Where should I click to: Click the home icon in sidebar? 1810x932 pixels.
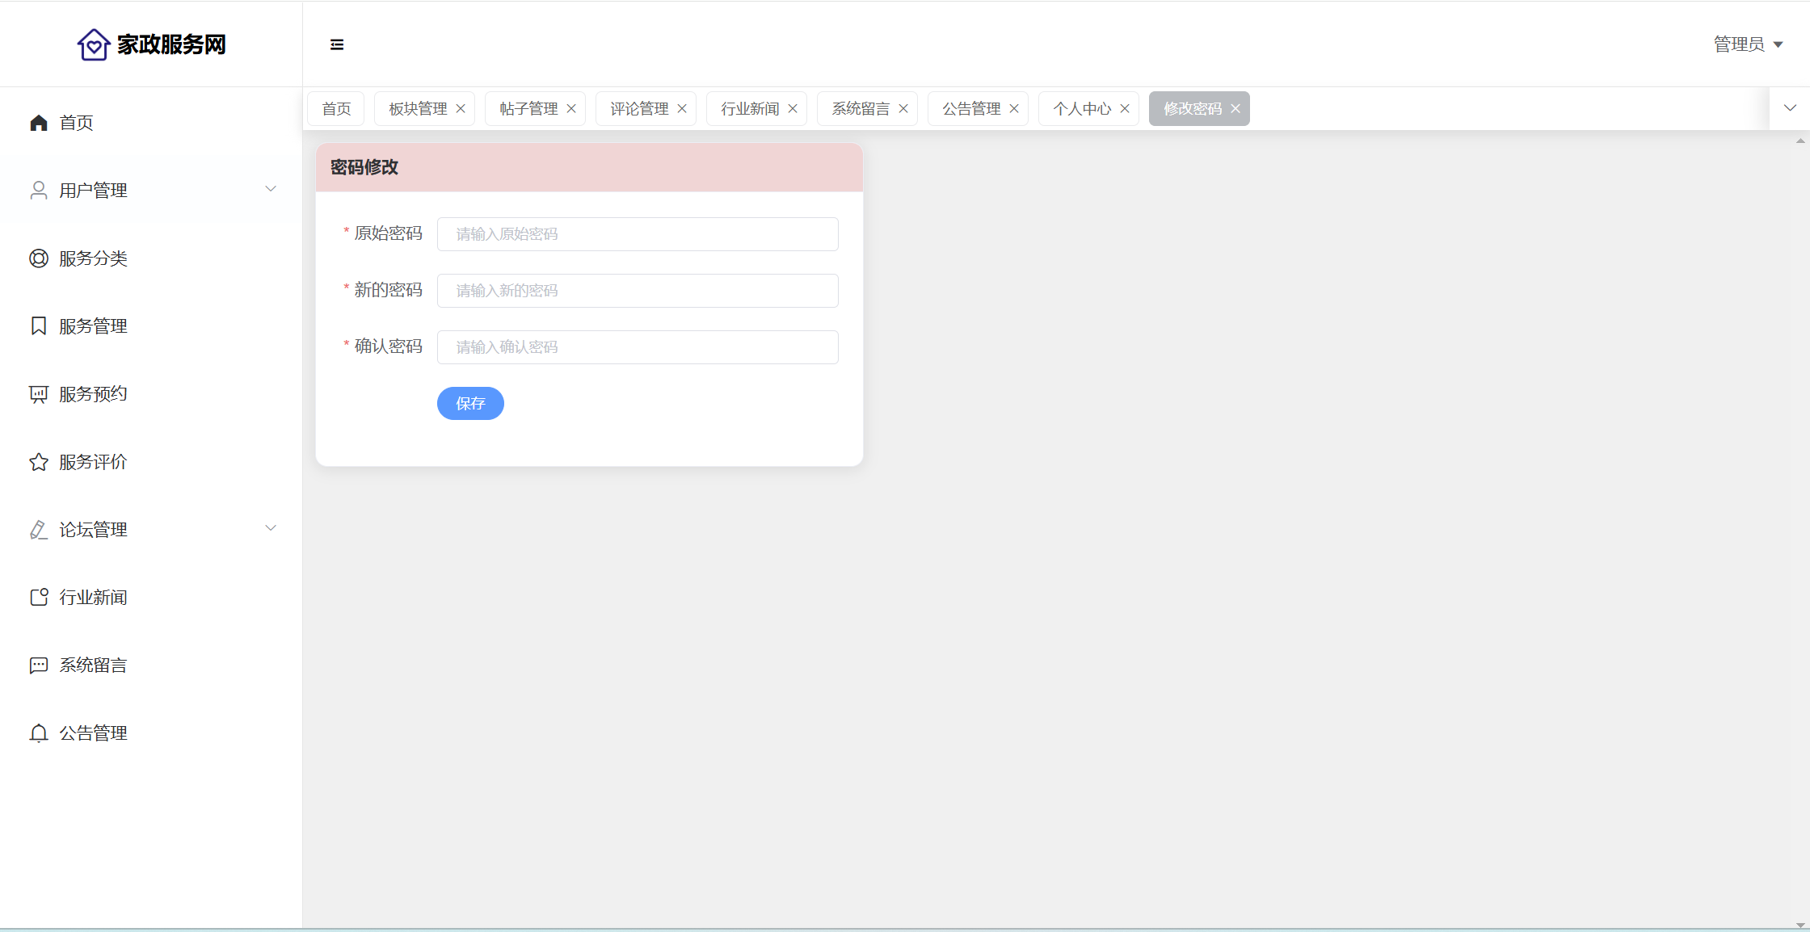point(39,123)
